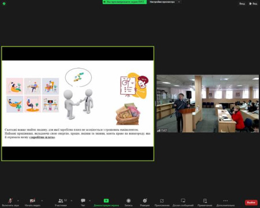Image resolution: width=260 pixels, height=208 pixels.
Task: Unmute via the crossed microphone icon
Action: pos(10,200)
